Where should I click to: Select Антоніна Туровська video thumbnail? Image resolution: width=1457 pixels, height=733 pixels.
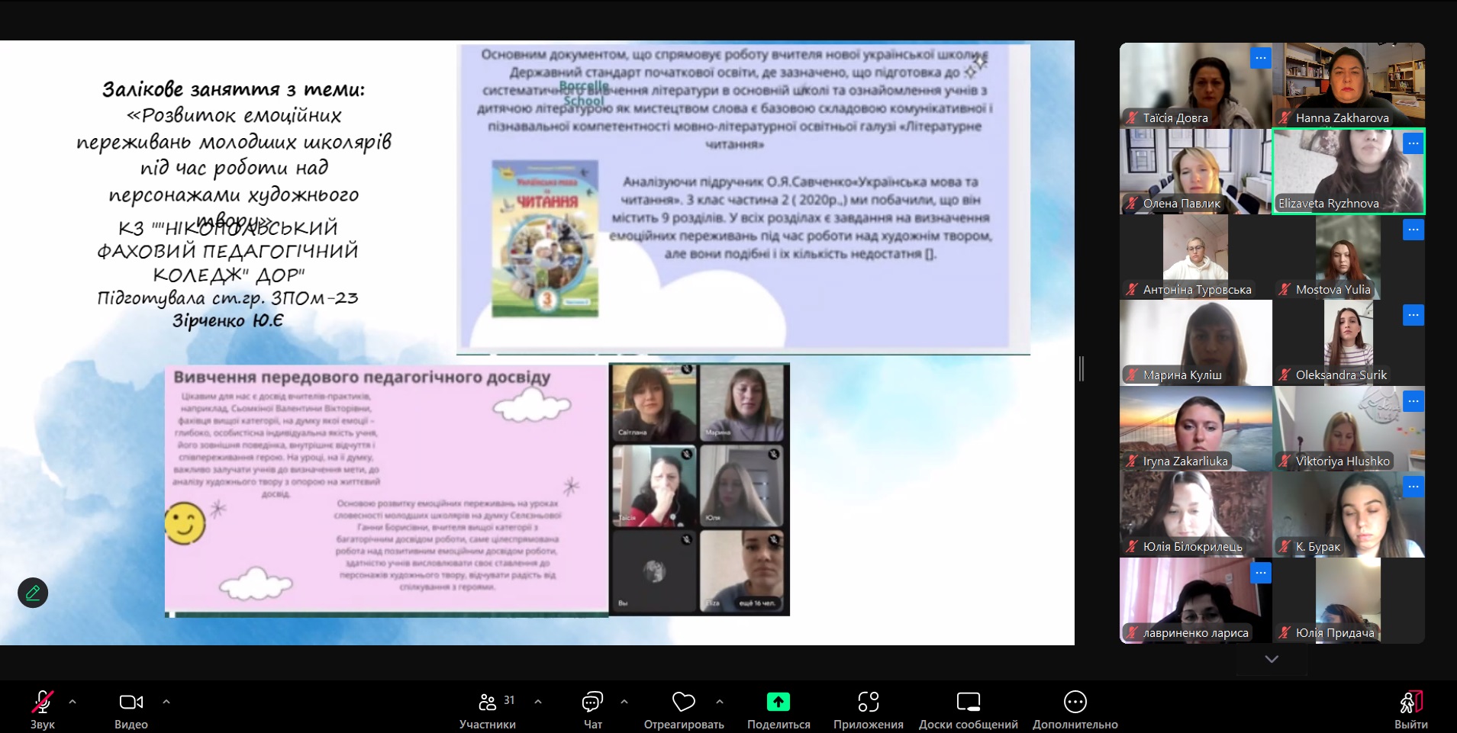(1196, 256)
